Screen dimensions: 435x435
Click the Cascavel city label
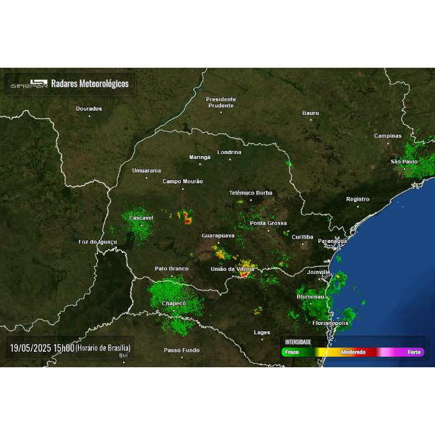click(141, 218)
